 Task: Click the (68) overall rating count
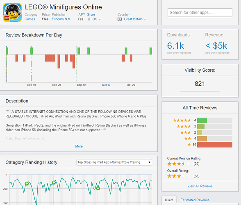point(196,176)
